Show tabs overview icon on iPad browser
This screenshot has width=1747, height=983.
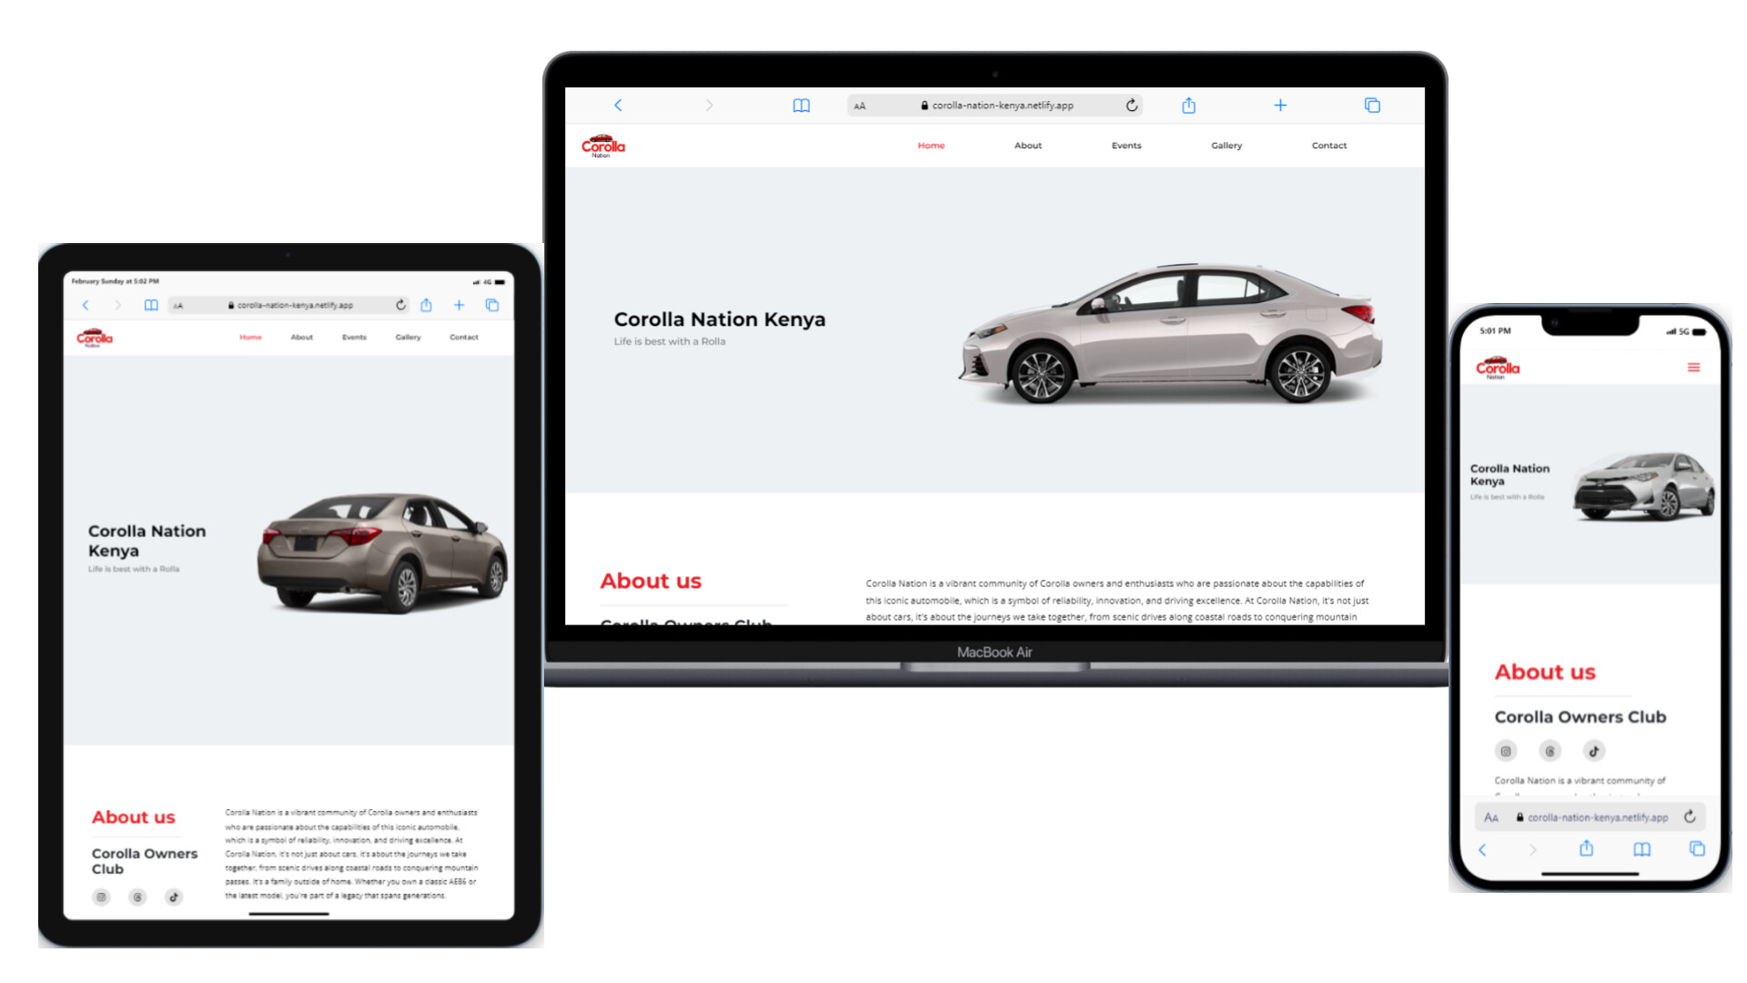[x=492, y=305]
